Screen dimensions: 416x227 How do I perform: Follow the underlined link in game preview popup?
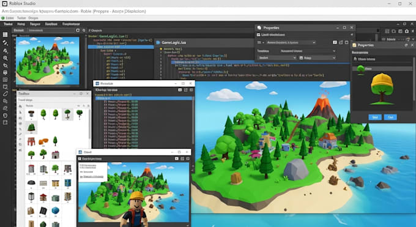pyautogui.click(x=92, y=177)
